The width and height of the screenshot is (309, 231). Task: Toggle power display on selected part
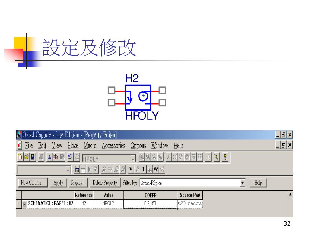[162, 169]
